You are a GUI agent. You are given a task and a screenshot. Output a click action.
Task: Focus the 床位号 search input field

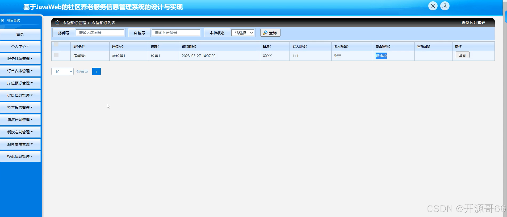pos(176,33)
